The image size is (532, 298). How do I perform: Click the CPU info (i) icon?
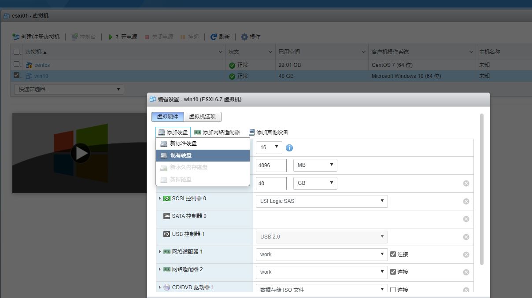(x=289, y=147)
